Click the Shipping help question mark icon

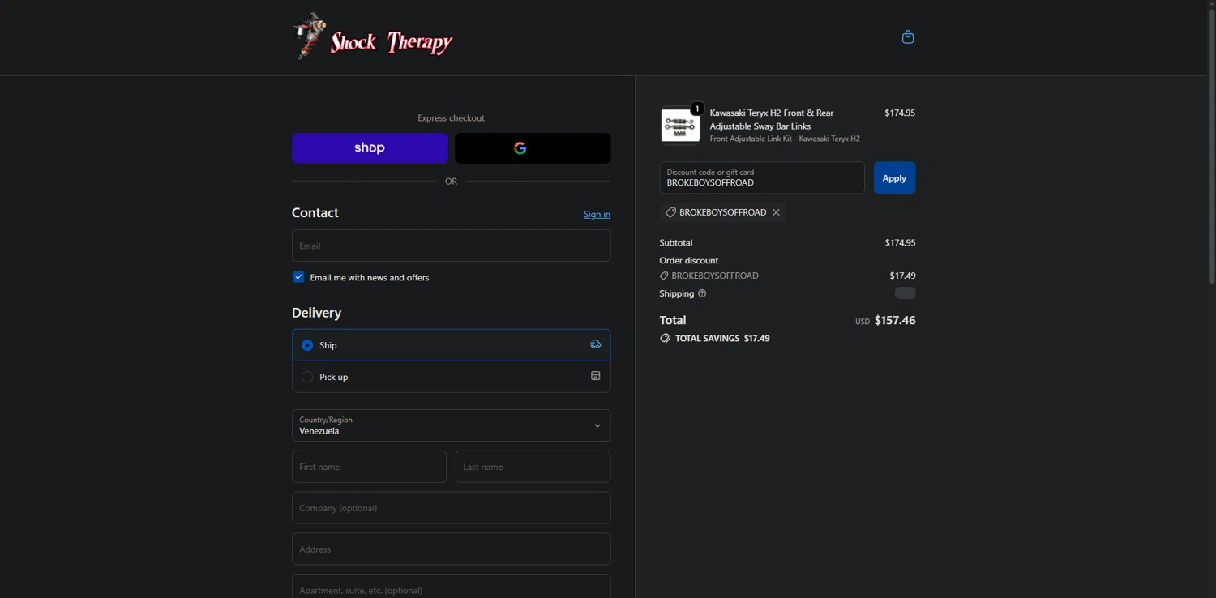pos(702,293)
